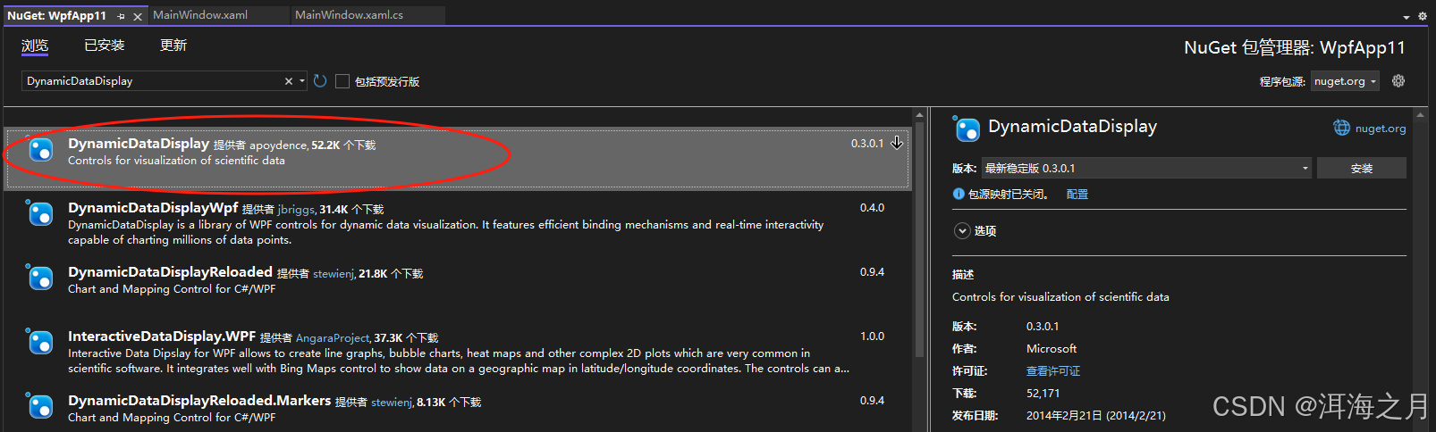Viewport: 1436px width, 432px height.
Task: Click the globe icon next to nuget.org
Action: coord(1341,128)
